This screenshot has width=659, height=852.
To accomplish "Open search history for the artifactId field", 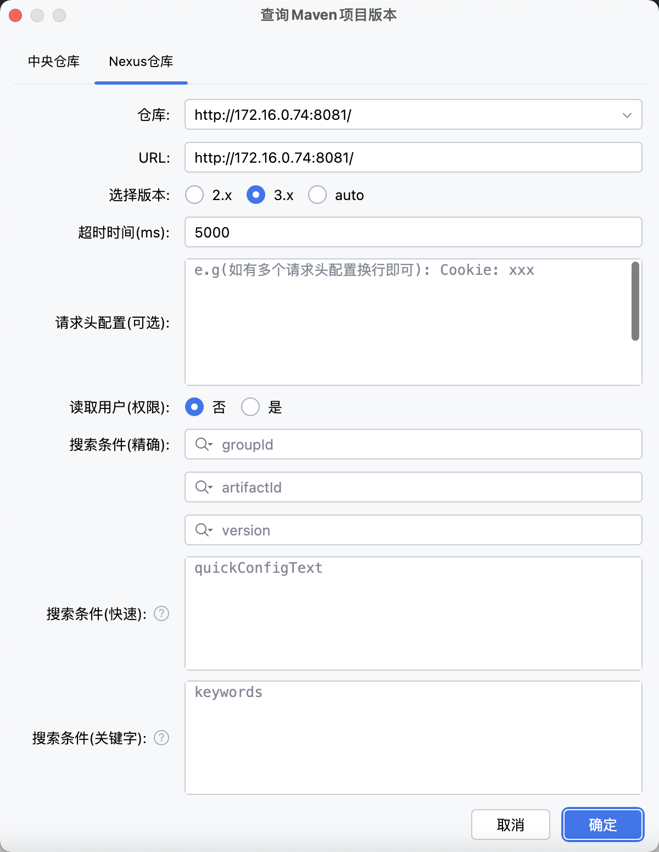I will pos(203,487).
